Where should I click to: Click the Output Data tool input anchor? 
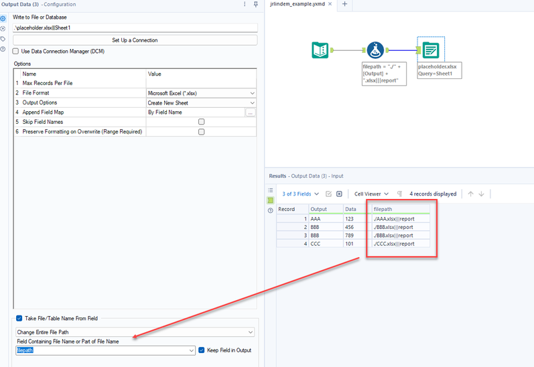(419, 50)
